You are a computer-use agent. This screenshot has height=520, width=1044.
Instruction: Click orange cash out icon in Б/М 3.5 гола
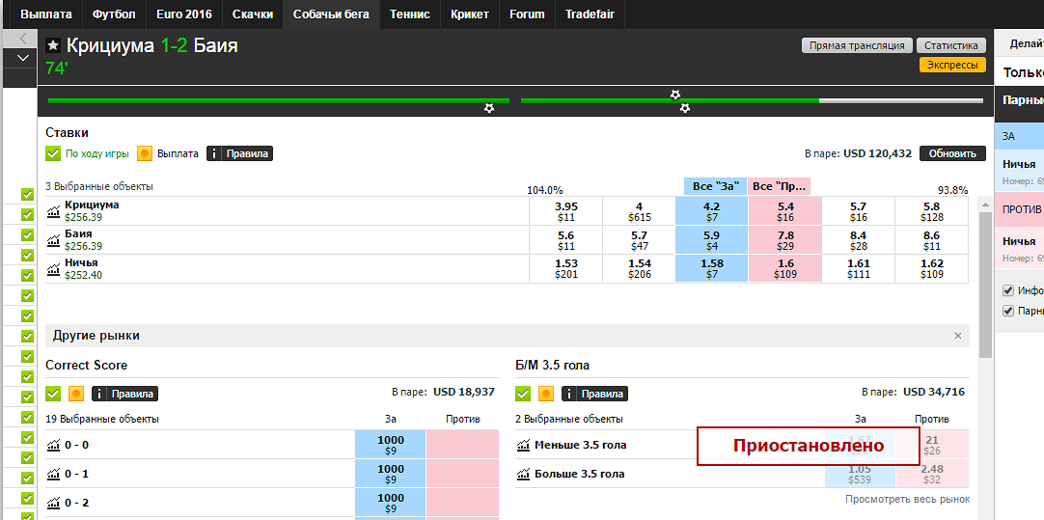(546, 395)
